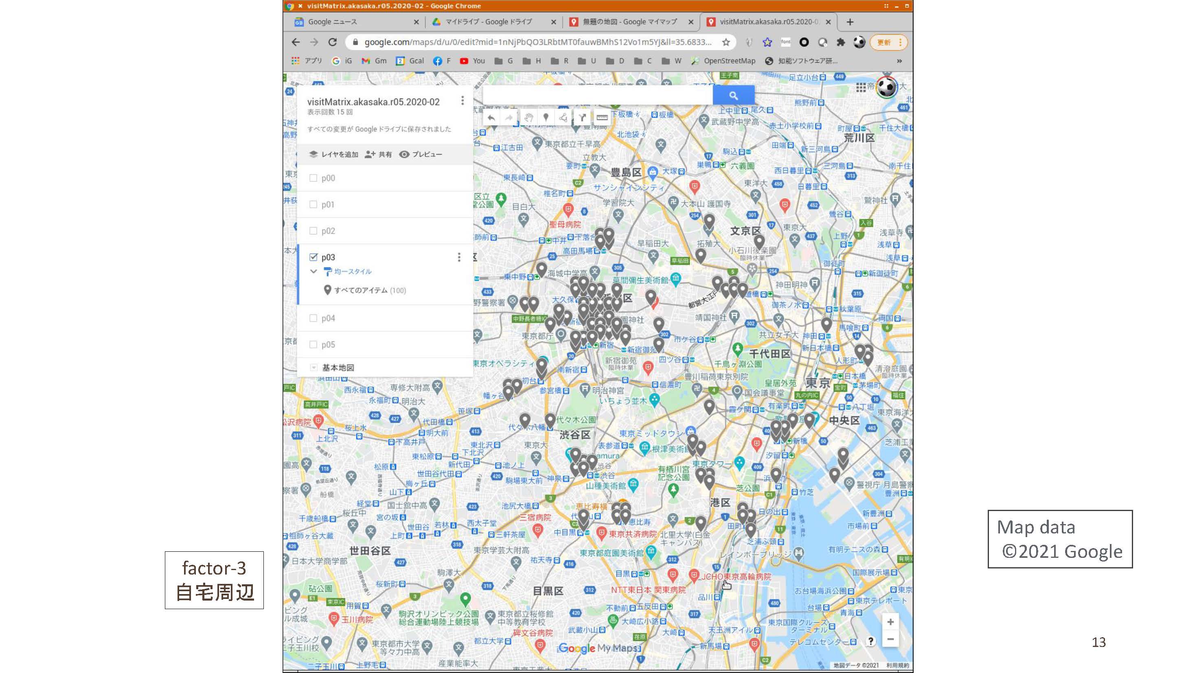This screenshot has width=1197, height=673.
Task: Close the 無題の地図 tab
Action: 691,22
